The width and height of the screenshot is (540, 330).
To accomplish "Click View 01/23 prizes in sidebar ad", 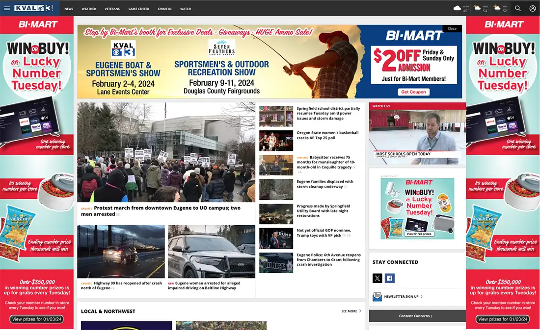I will [x=419, y=234].
